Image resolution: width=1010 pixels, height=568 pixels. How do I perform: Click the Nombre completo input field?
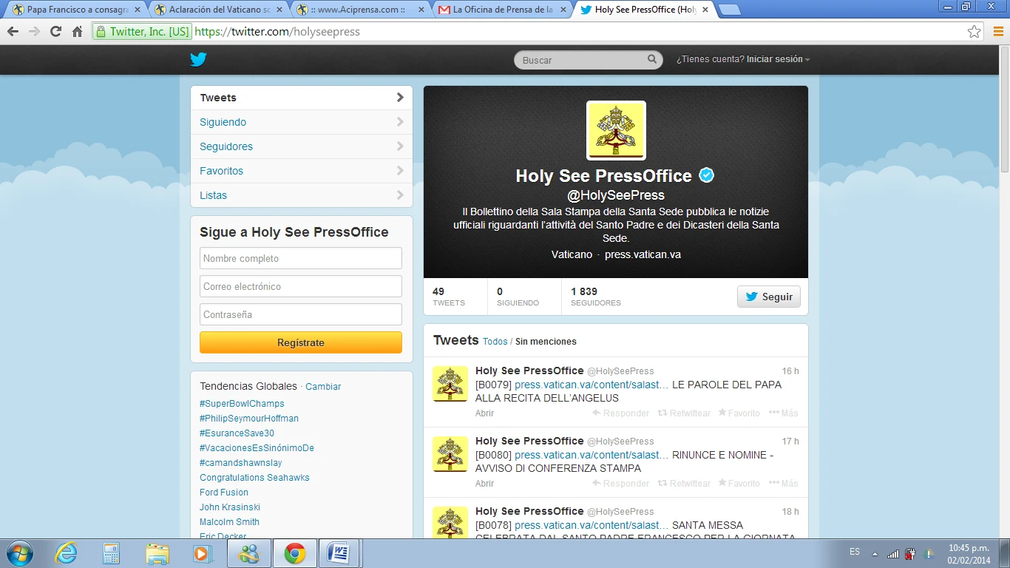click(x=301, y=258)
